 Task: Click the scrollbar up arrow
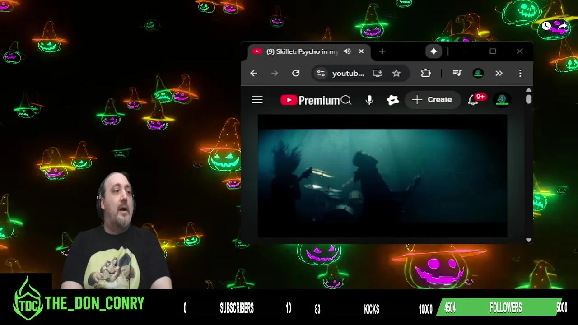pos(528,90)
